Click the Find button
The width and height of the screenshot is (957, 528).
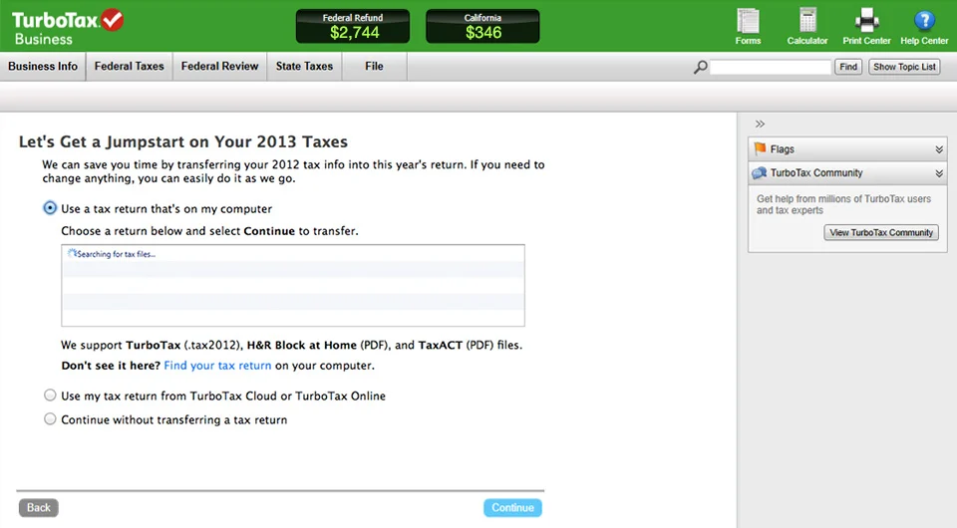coord(848,67)
